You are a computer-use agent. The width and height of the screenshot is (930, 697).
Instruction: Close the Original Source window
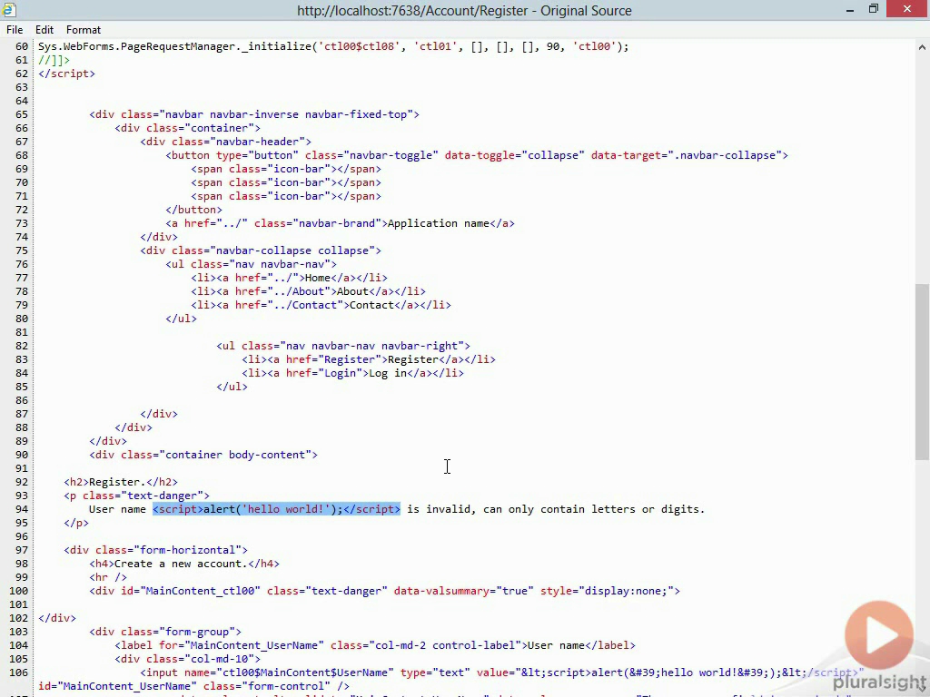coord(907,9)
